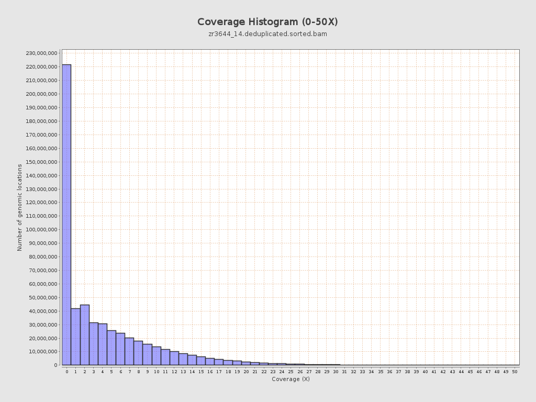Click the x-axis title "Coverage (X)"
Screen dimensions: 536x402
[x=291, y=379]
